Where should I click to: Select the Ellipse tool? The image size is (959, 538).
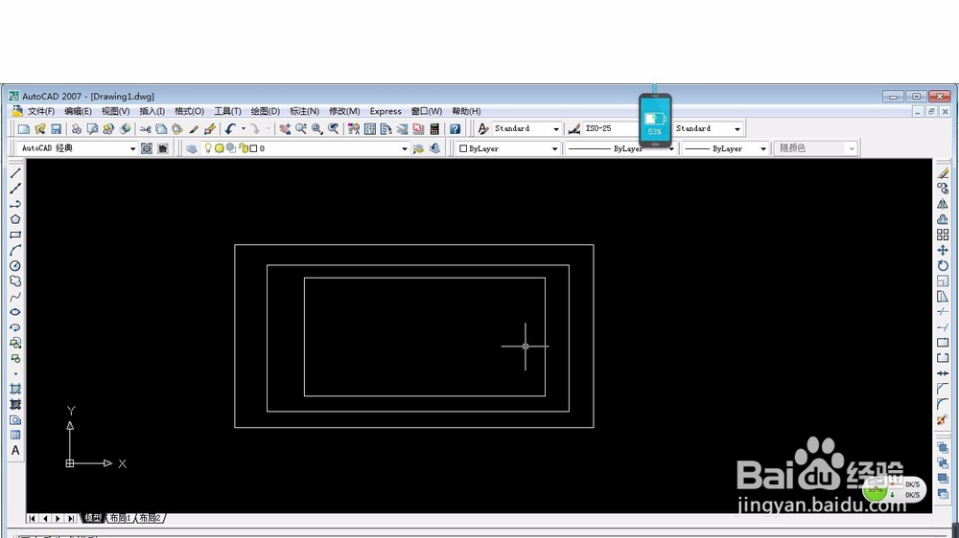(x=15, y=312)
